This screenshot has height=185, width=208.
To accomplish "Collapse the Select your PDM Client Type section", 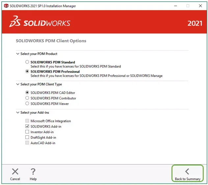I will click(17, 84).
